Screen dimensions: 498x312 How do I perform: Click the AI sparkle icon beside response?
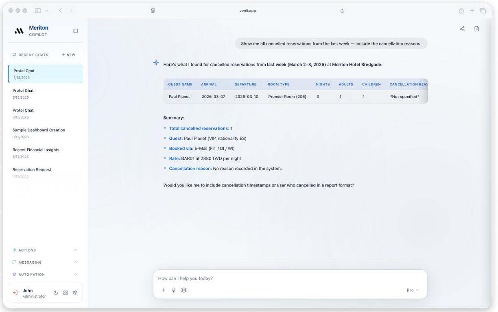(156, 63)
